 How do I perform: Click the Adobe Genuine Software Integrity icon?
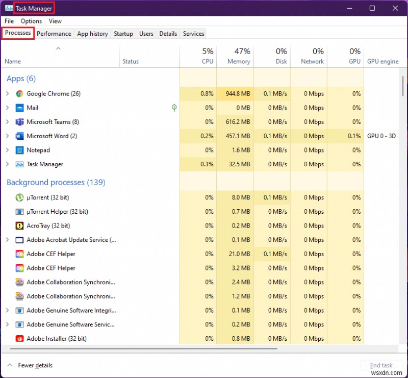coord(19,310)
